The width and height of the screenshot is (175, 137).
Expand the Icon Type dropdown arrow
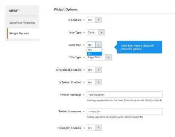101,32
